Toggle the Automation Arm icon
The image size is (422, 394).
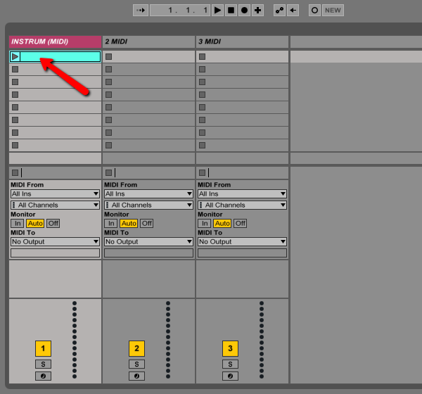coord(279,11)
